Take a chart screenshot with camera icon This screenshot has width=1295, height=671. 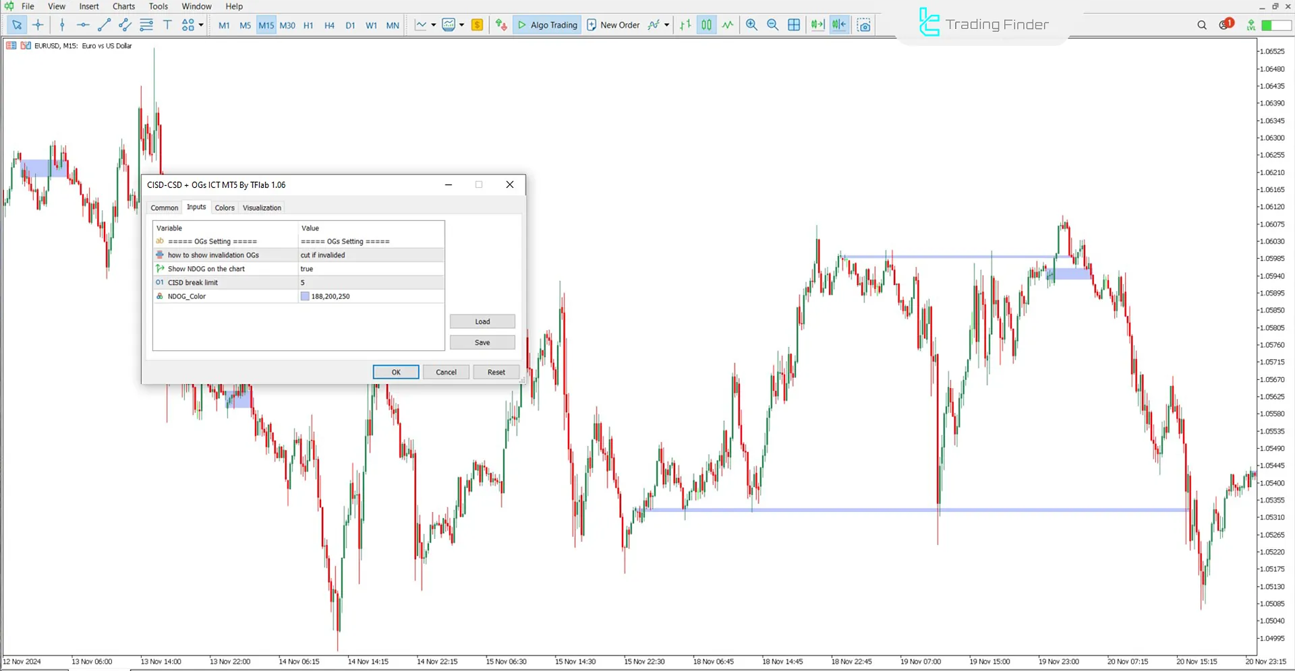pyautogui.click(x=863, y=25)
